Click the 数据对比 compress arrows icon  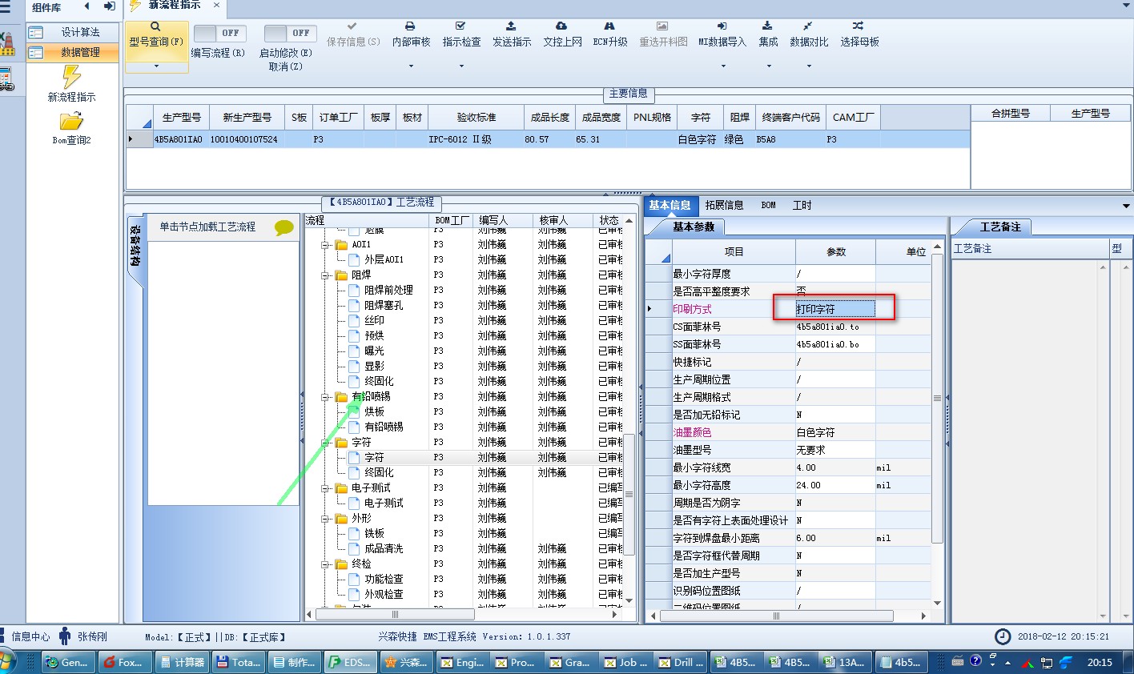pyautogui.click(x=807, y=26)
